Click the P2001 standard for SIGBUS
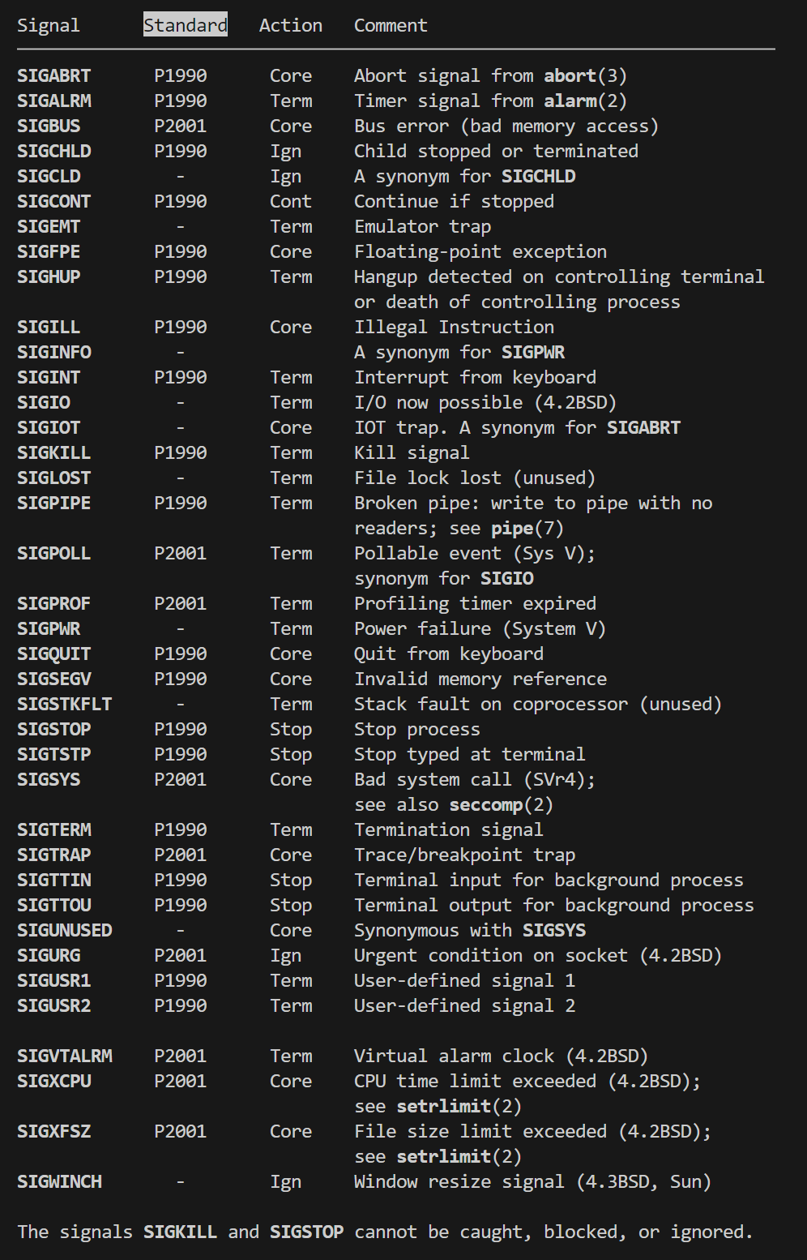The image size is (807, 1260). 181,126
